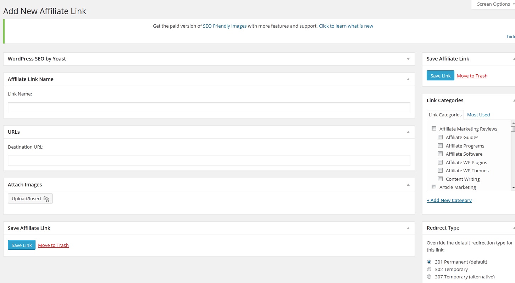The image size is (515, 283).
Task: Focus the Link Name input field
Action: click(x=209, y=108)
